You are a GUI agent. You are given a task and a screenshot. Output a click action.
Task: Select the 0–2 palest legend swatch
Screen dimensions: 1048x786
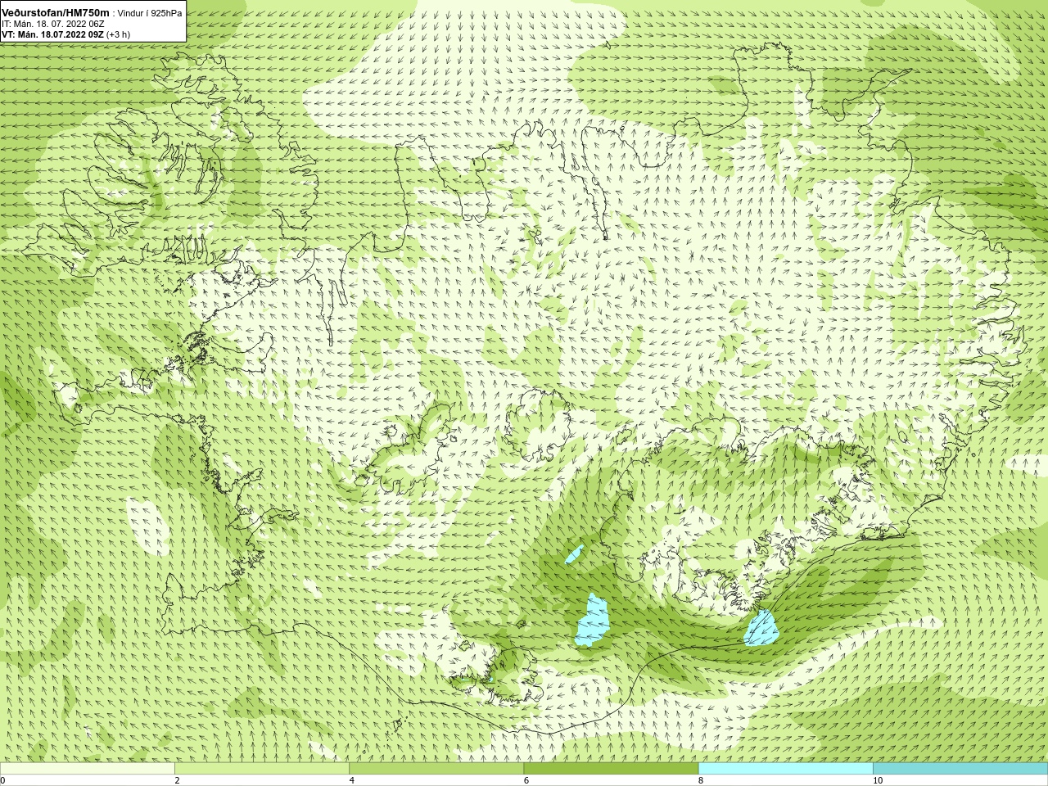coord(88,769)
